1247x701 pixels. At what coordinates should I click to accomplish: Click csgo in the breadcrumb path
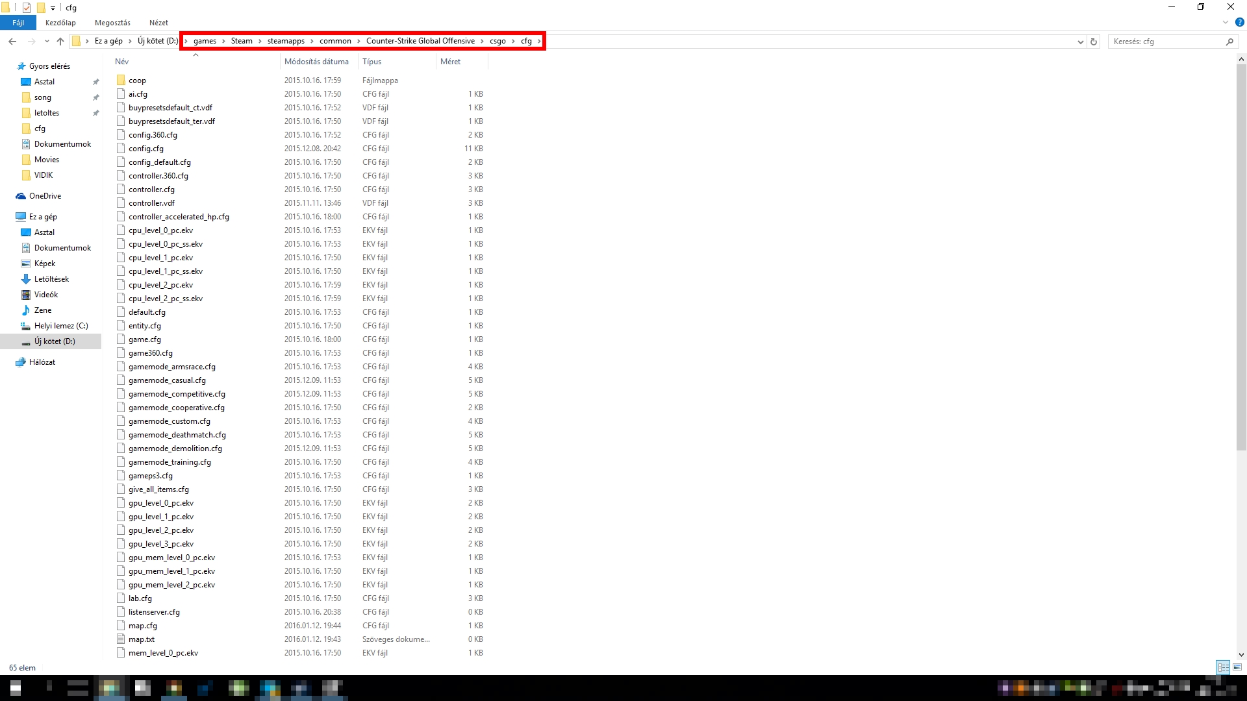click(498, 41)
